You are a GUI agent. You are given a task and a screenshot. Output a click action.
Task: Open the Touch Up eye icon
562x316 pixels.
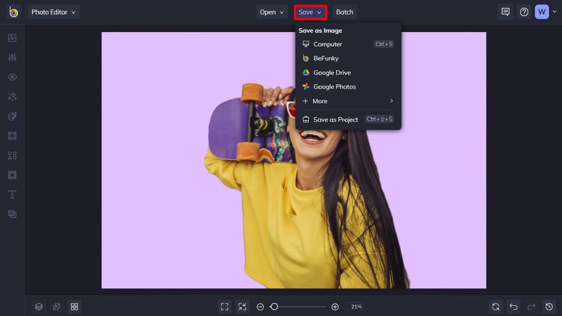(12, 77)
